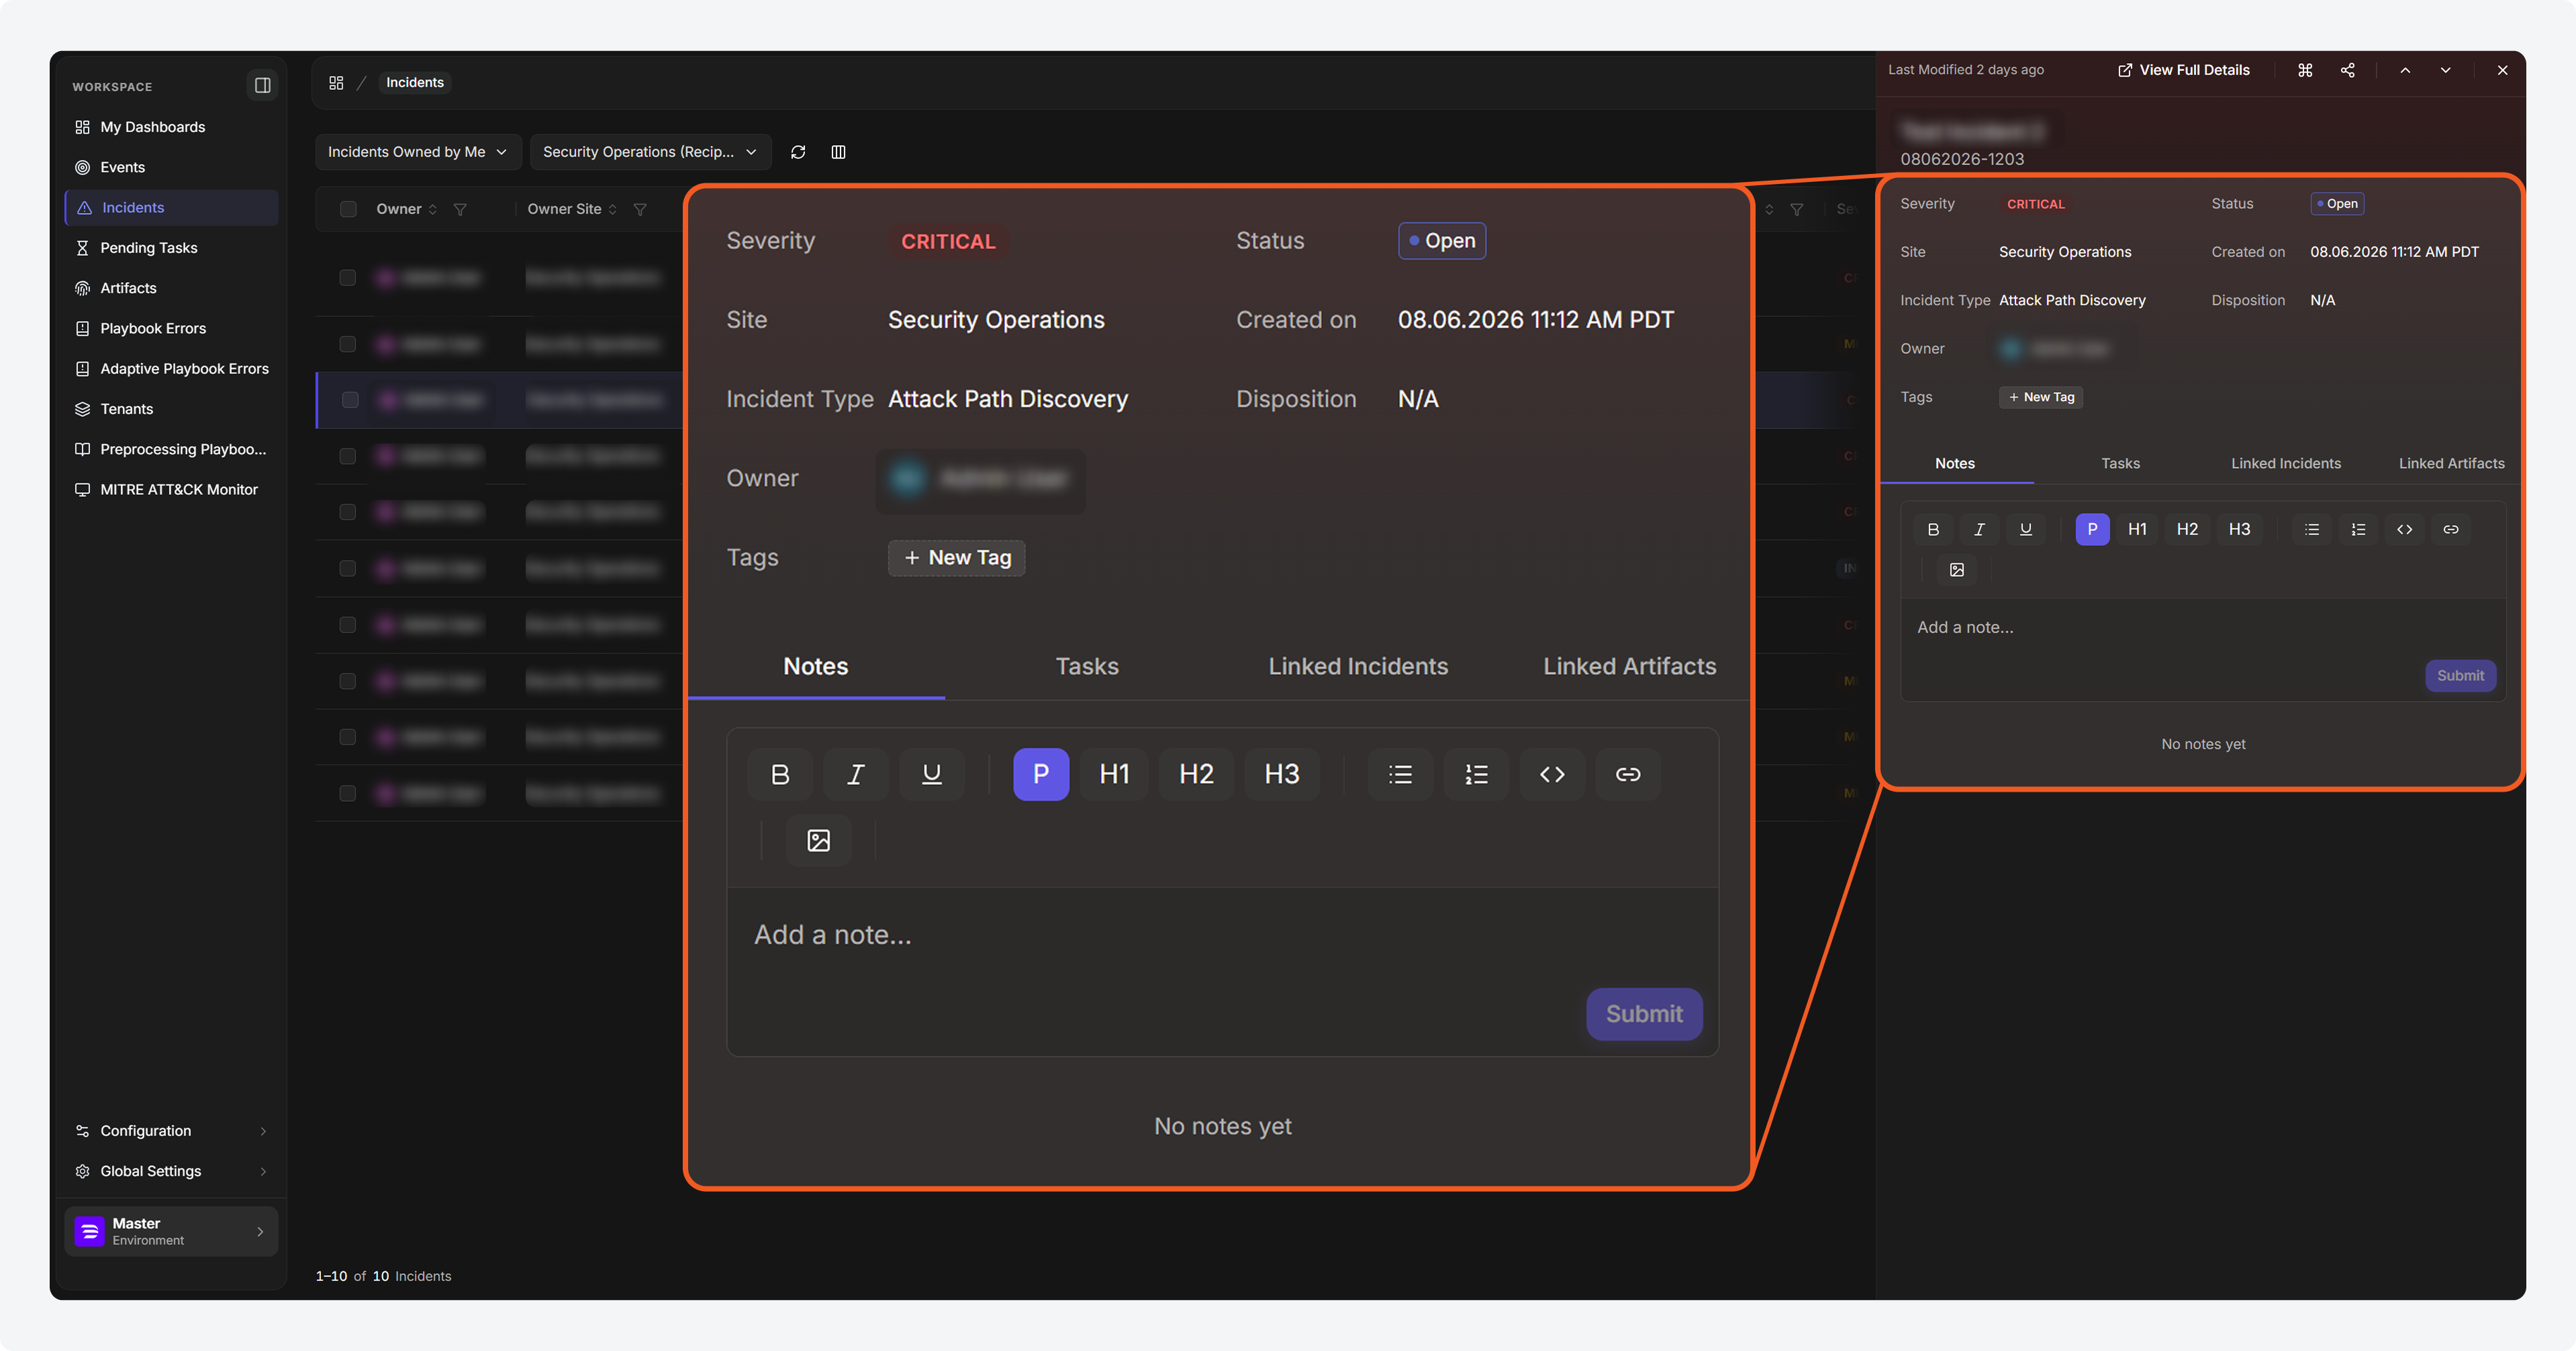The width and height of the screenshot is (2576, 1351).
Task: Insert image in note editor
Action: coord(1957,570)
